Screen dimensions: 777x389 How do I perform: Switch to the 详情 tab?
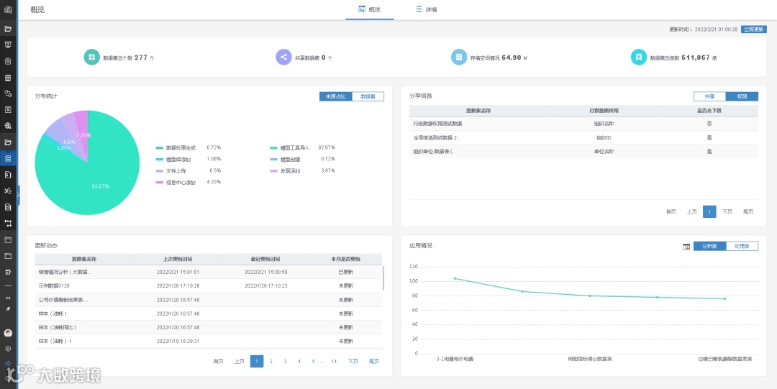pos(426,10)
